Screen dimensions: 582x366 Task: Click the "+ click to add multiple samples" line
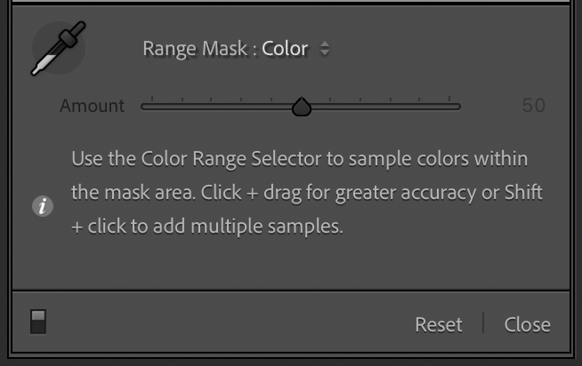pyautogui.click(x=206, y=227)
